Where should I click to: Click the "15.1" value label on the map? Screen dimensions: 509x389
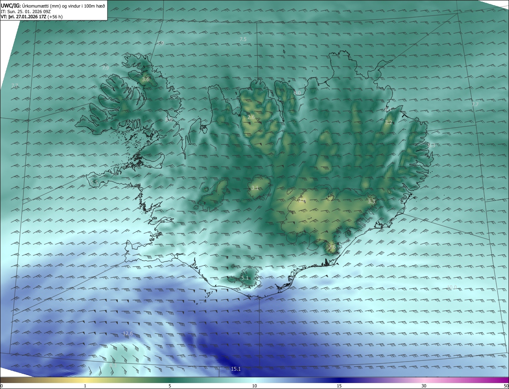pos(236,369)
